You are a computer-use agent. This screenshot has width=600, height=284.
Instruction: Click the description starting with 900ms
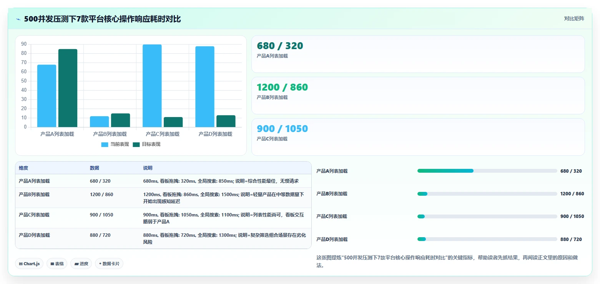click(224, 218)
